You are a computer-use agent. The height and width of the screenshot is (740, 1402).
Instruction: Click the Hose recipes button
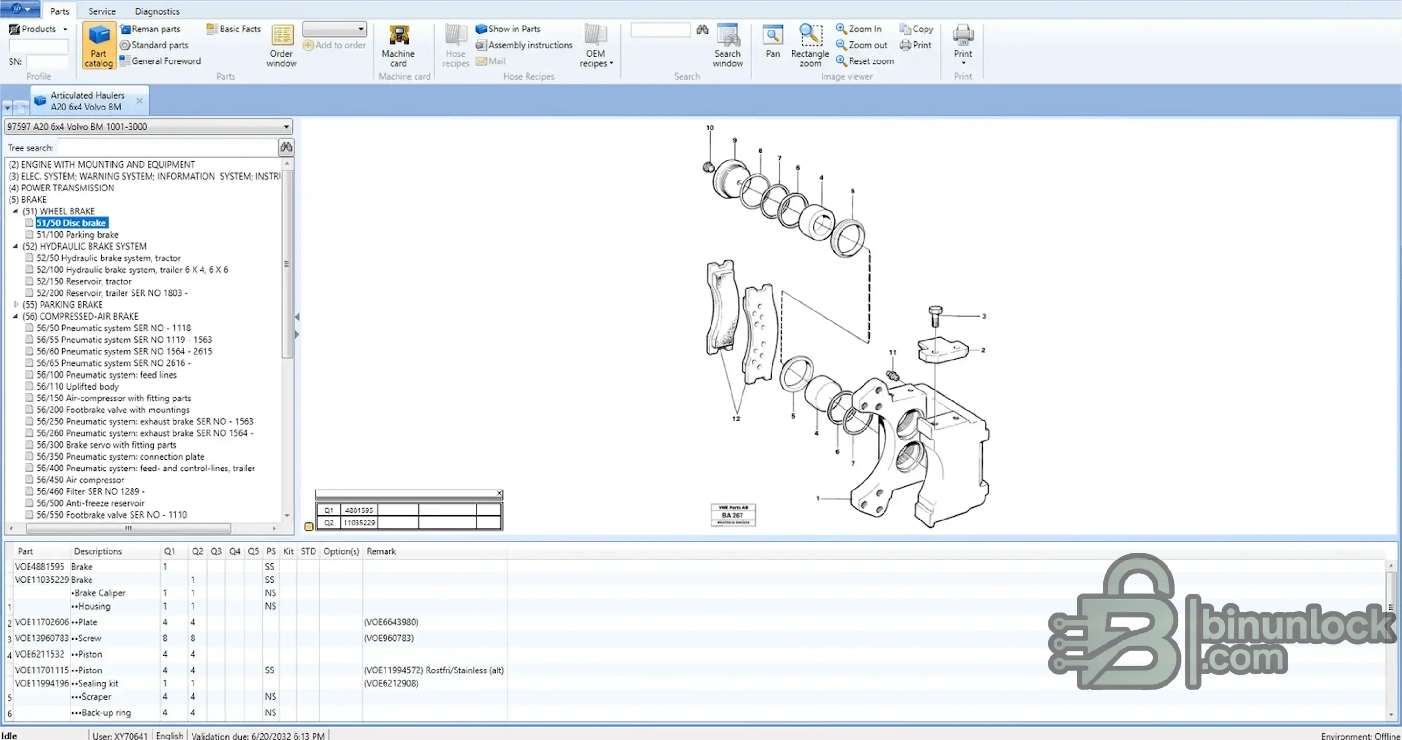[x=456, y=46]
